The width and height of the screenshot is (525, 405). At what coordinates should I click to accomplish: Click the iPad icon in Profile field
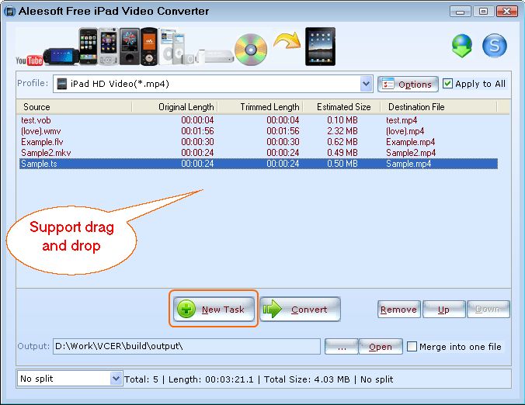(62, 84)
